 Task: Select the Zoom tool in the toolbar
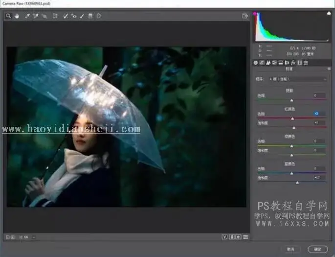coord(8,16)
